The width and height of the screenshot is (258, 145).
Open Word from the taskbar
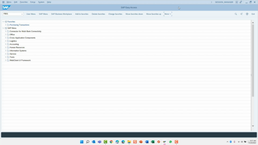[x=147, y=142]
